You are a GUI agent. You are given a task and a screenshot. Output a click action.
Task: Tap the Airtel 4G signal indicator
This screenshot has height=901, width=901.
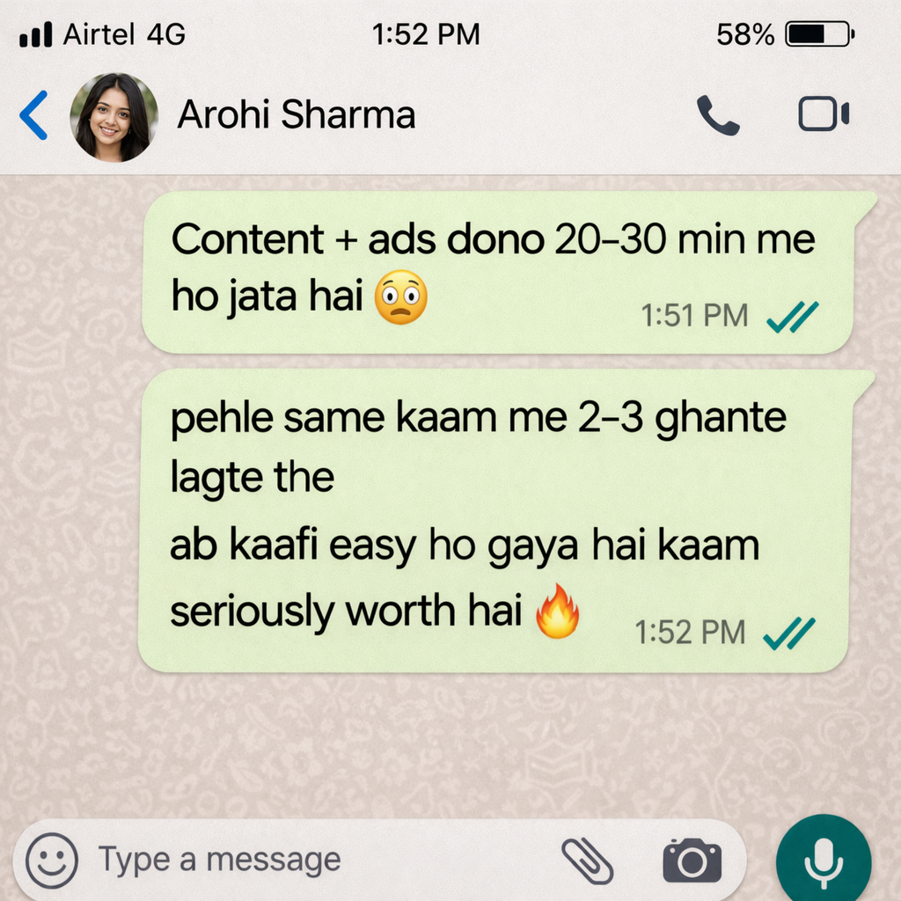pyautogui.click(x=102, y=34)
